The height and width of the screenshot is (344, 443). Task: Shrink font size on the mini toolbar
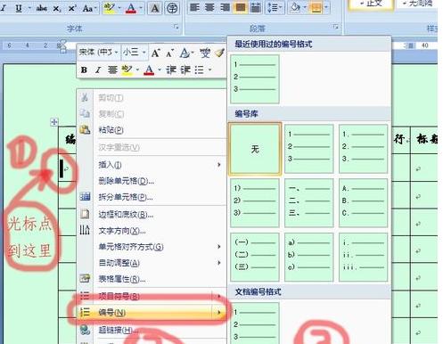(169, 53)
